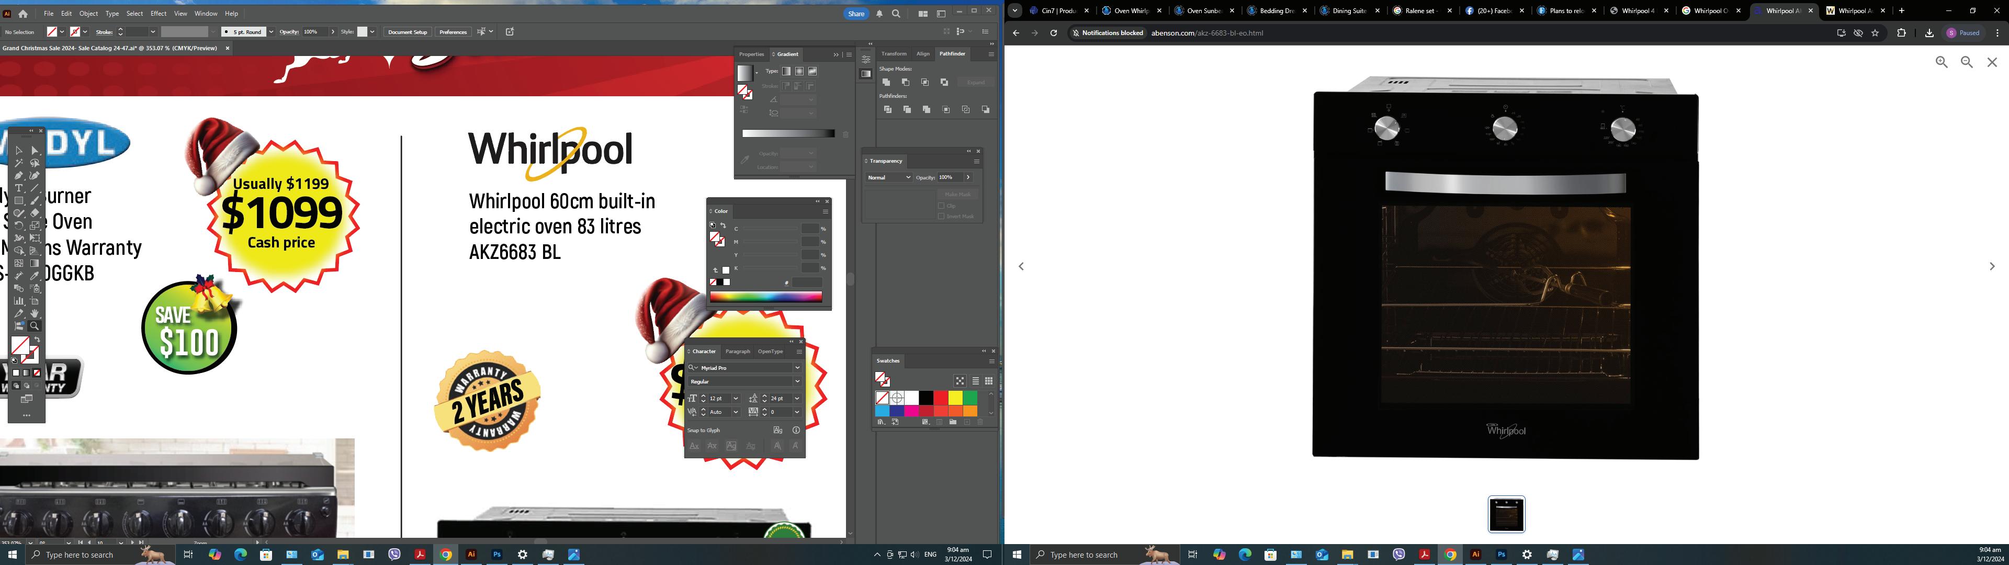The height and width of the screenshot is (565, 2009).
Task: Open the Effect menu
Action: coord(159,14)
